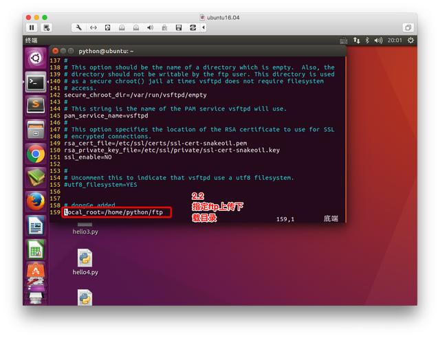Click the USB device icon in VM toolbar
Screen dimensions: 440x338
(164, 27)
